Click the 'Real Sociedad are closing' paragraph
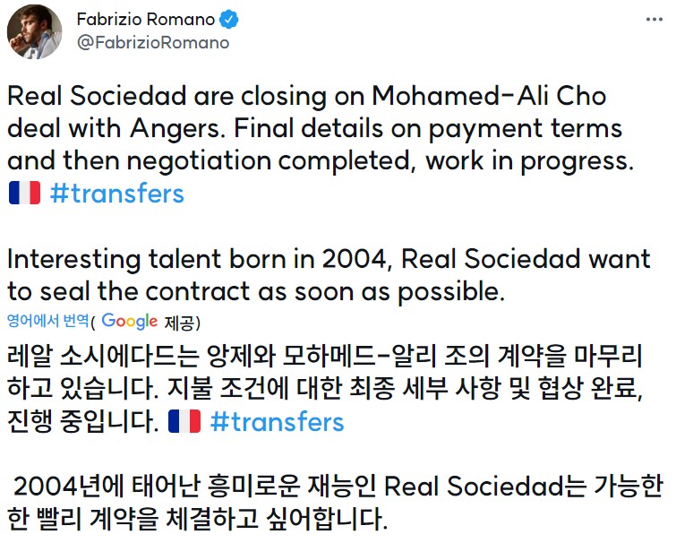The height and width of the screenshot is (543, 676). coord(321,144)
